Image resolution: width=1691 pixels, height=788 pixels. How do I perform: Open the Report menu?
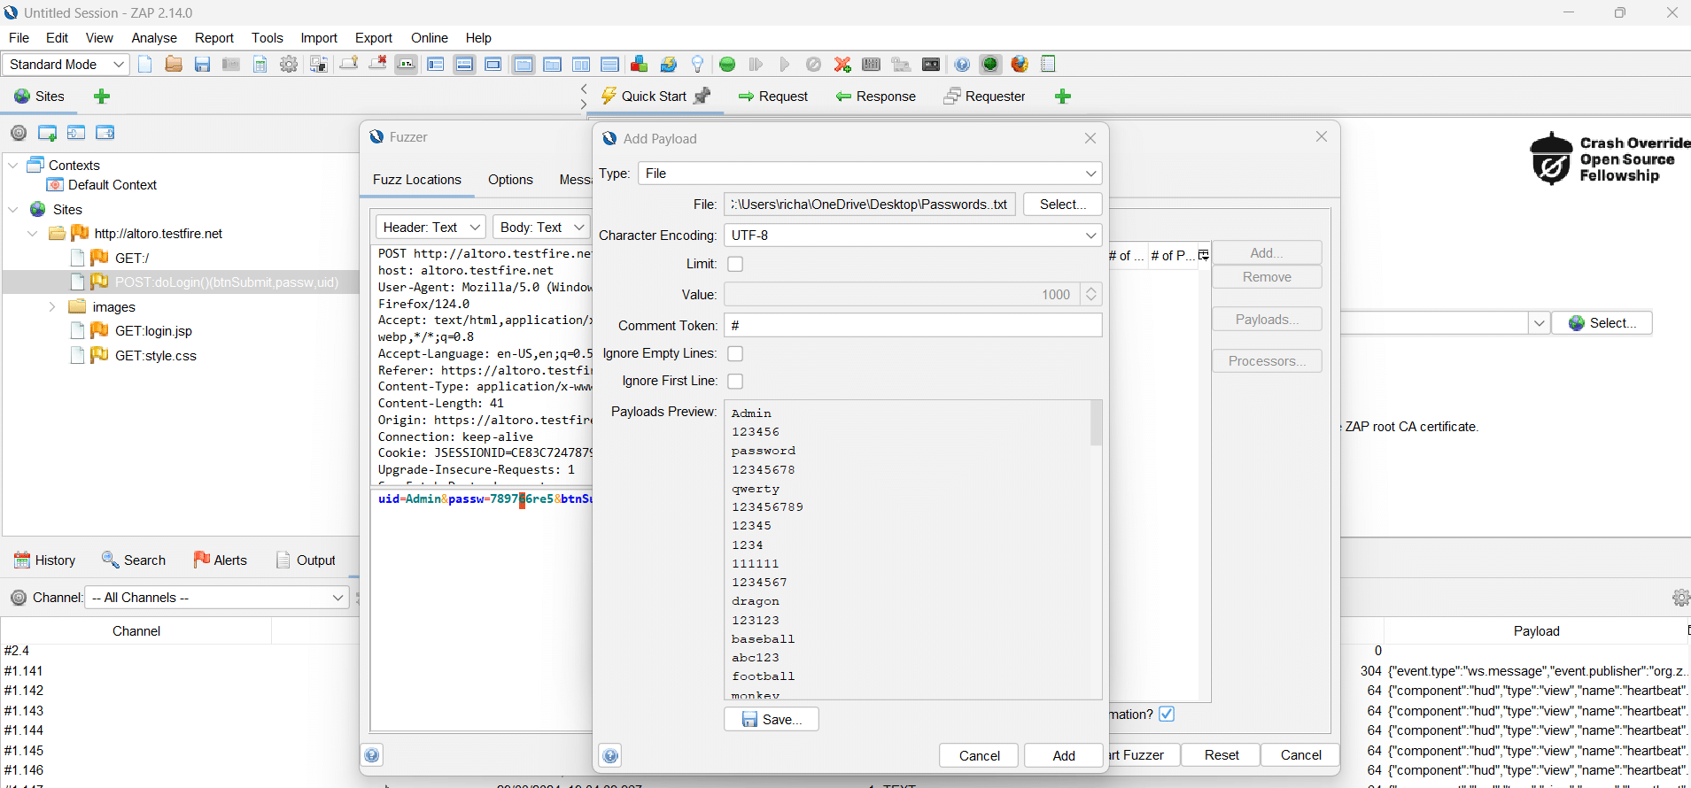214,38
